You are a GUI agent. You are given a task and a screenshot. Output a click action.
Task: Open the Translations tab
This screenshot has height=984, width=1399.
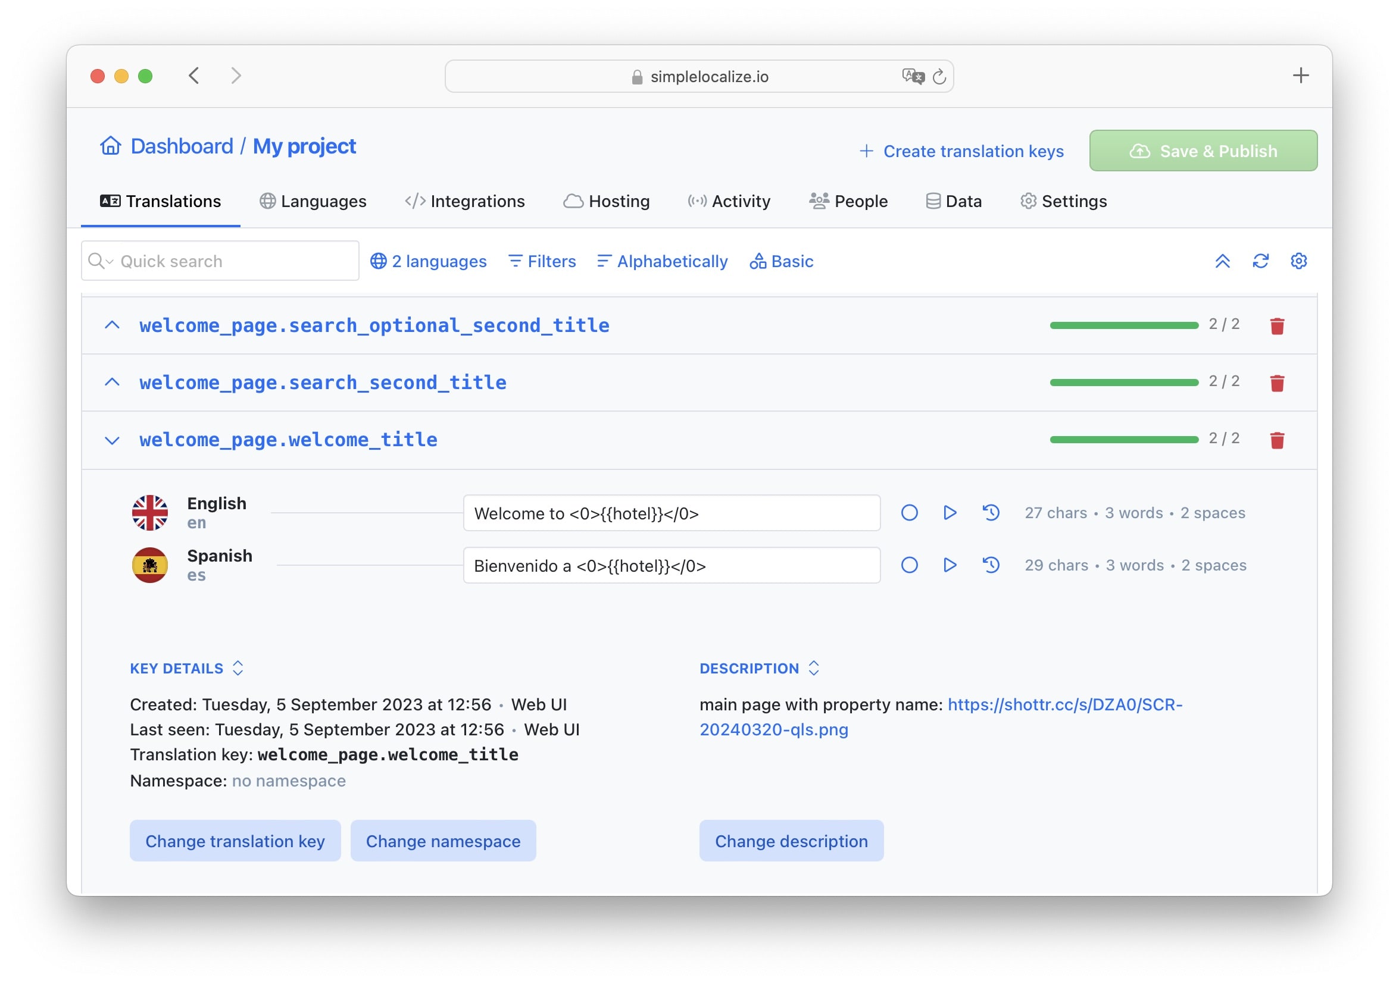(x=160, y=201)
